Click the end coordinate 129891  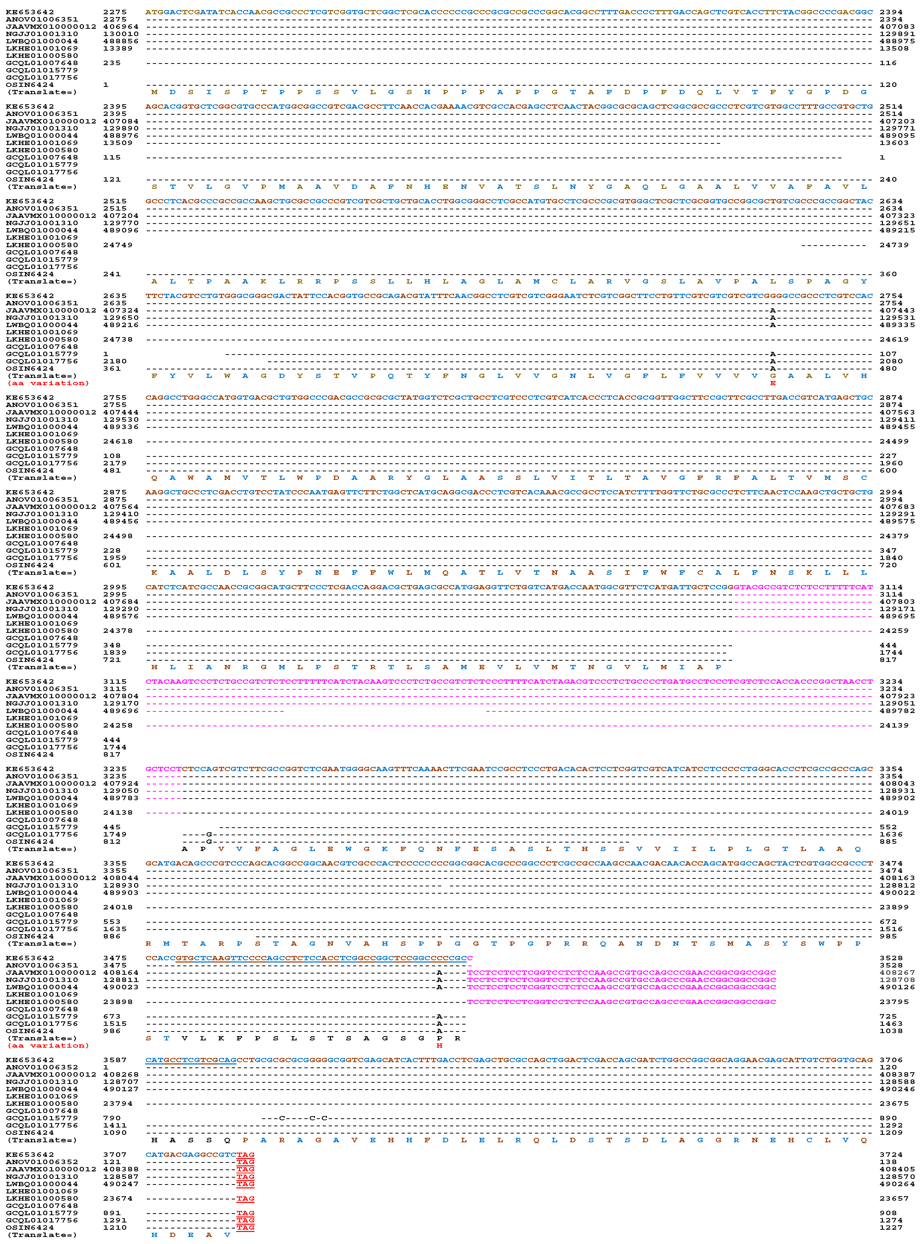coord(897,34)
